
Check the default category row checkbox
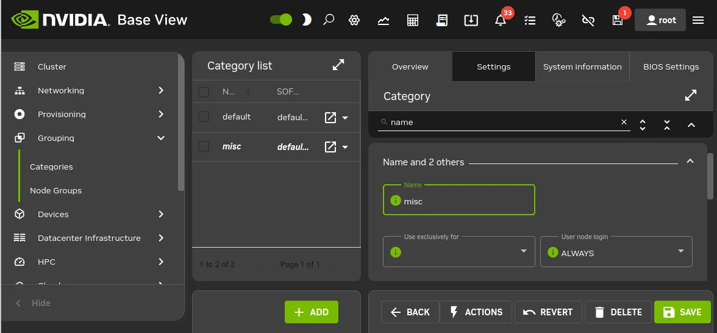pyautogui.click(x=204, y=116)
